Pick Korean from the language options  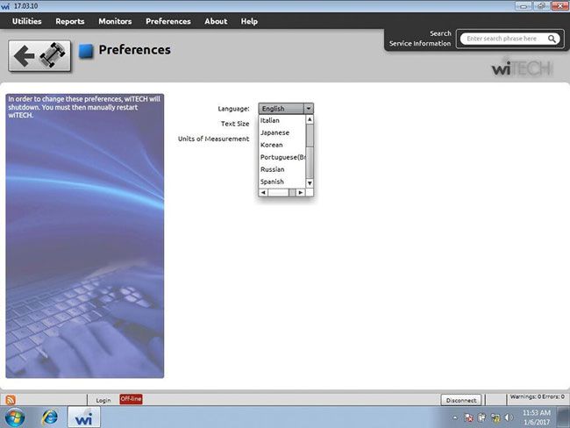272,145
